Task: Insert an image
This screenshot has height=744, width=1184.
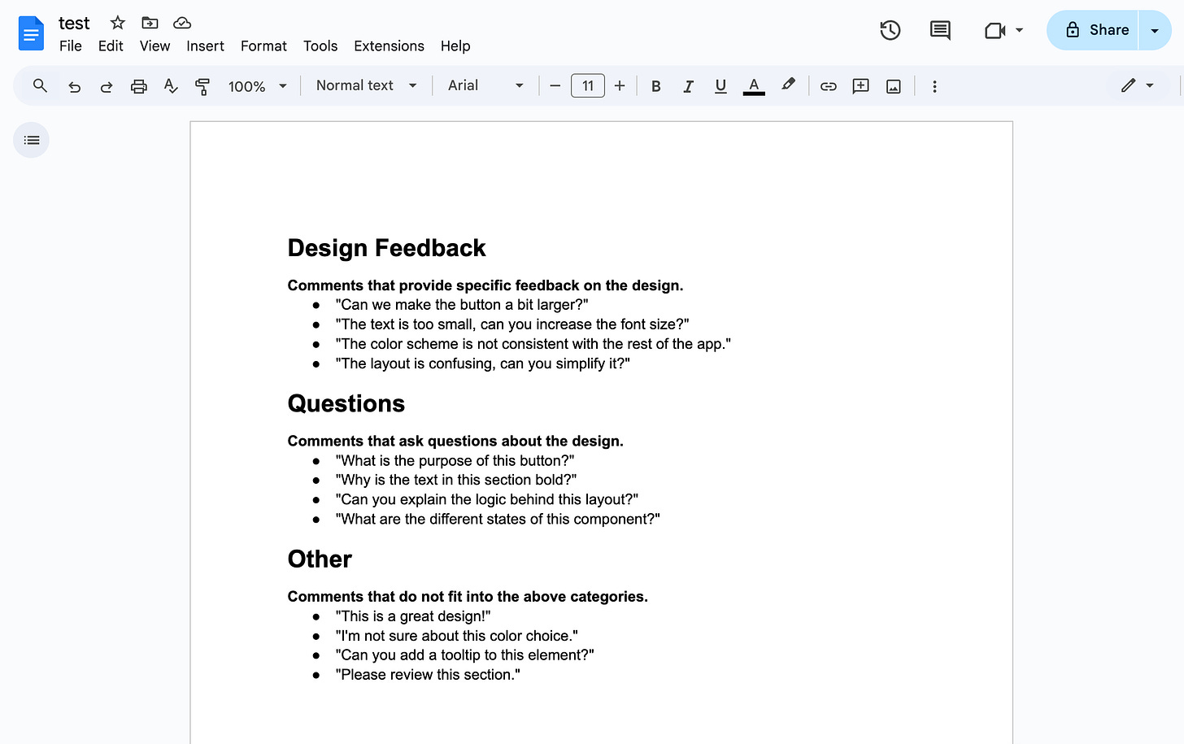Action: pos(893,85)
